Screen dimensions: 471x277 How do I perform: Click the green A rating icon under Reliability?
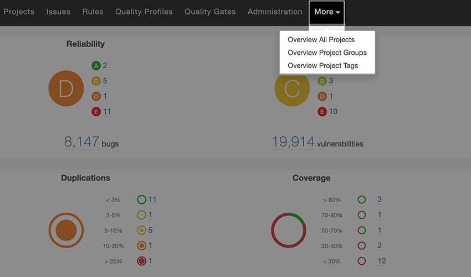pyautogui.click(x=96, y=66)
